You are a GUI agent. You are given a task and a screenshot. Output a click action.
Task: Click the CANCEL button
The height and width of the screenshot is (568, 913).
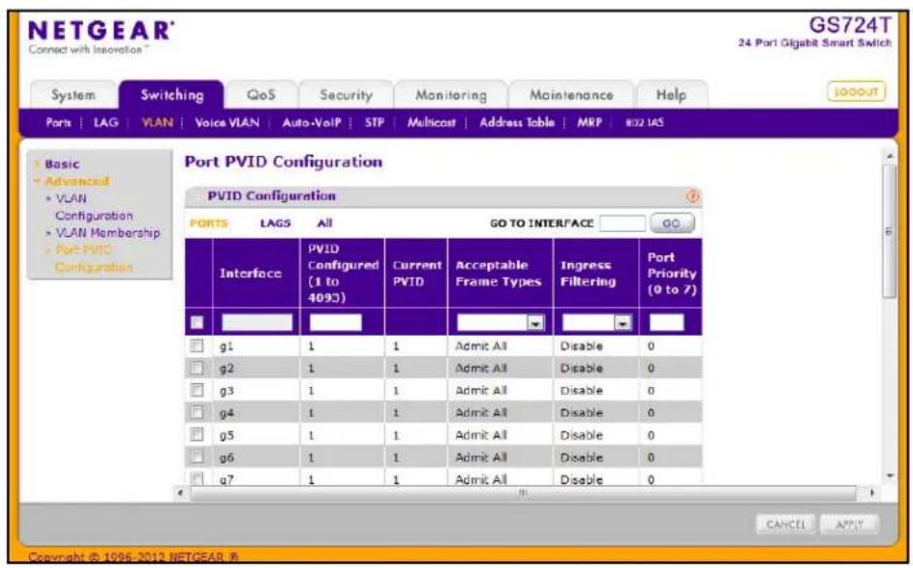786,524
